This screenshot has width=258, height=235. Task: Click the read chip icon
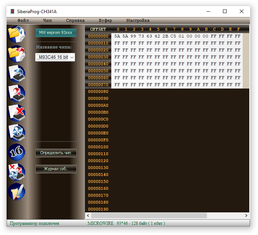pos(16,73)
